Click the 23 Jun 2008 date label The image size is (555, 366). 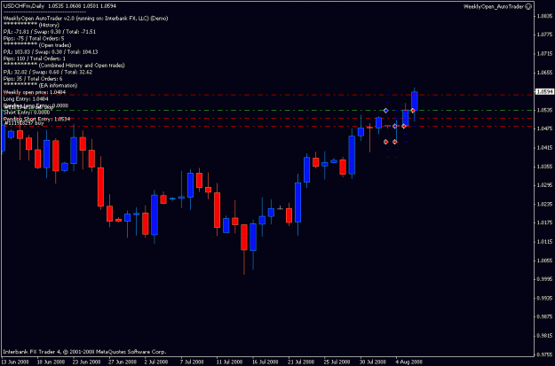(x=86, y=362)
